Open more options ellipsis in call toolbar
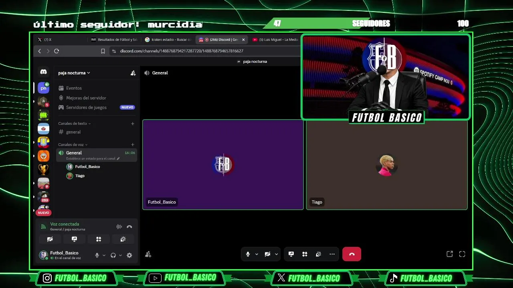Image resolution: width=513 pixels, height=288 pixels. coord(332,254)
